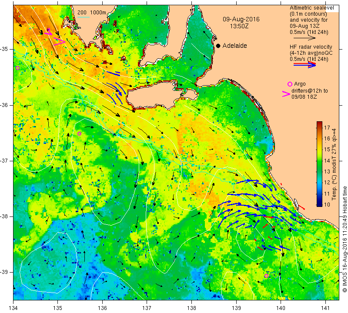The width and height of the screenshot is (348, 313).
Task: Click the magenta drifter chevron in the legend
Action: pos(286,94)
